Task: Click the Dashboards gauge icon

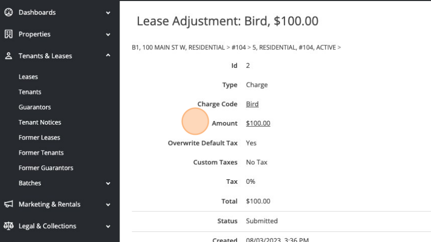Action: pyautogui.click(x=9, y=12)
